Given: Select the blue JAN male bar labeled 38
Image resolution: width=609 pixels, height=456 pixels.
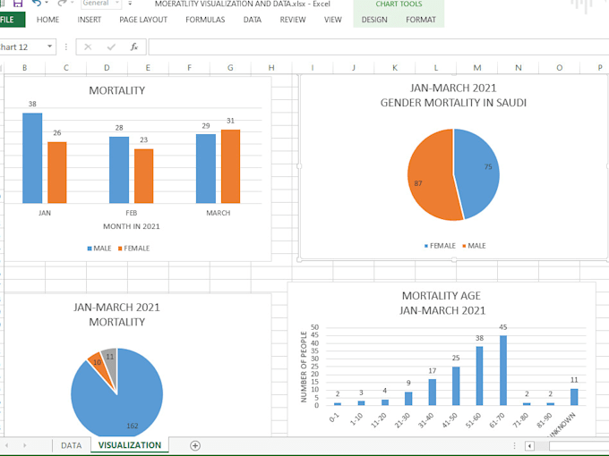Looking at the screenshot, I should pos(32,158).
